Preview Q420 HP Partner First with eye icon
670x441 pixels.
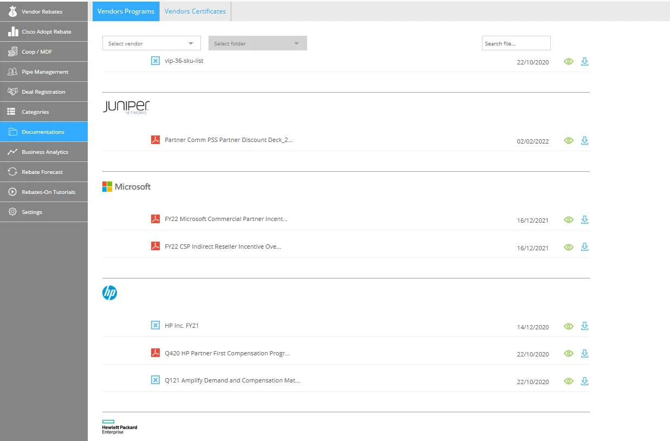point(568,354)
